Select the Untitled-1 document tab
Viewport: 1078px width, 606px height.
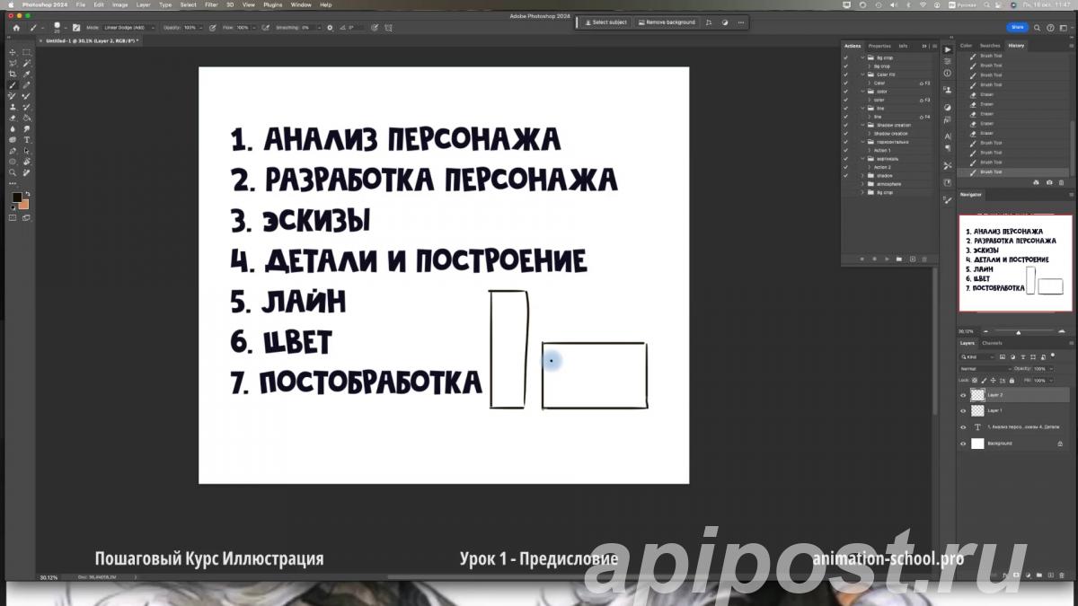point(92,40)
